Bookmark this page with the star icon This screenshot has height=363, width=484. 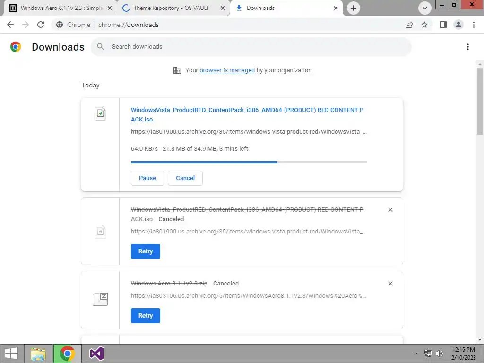(x=424, y=25)
